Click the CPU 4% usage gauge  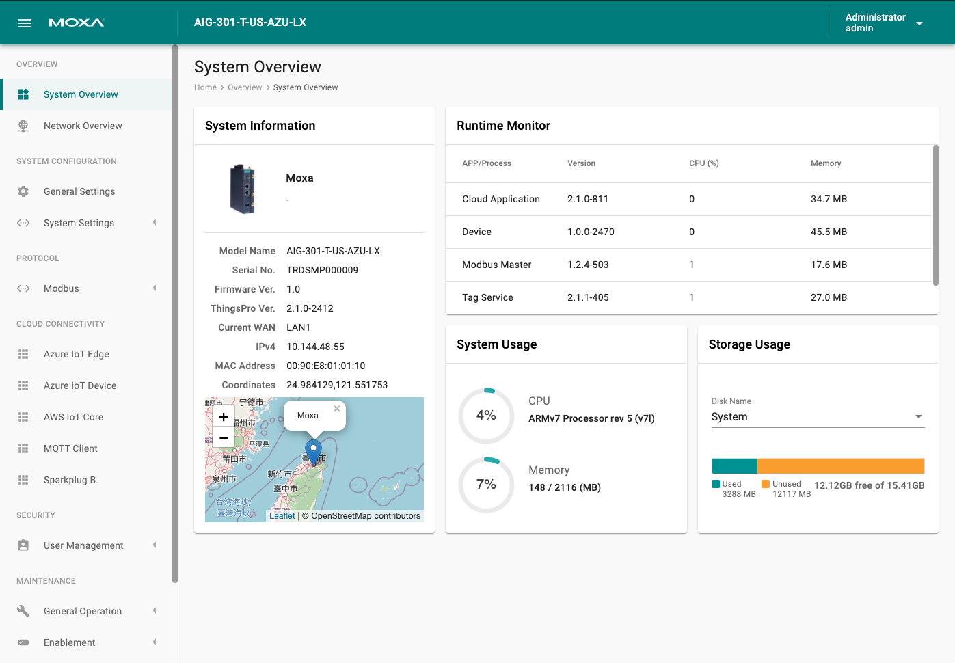coord(486,416)
